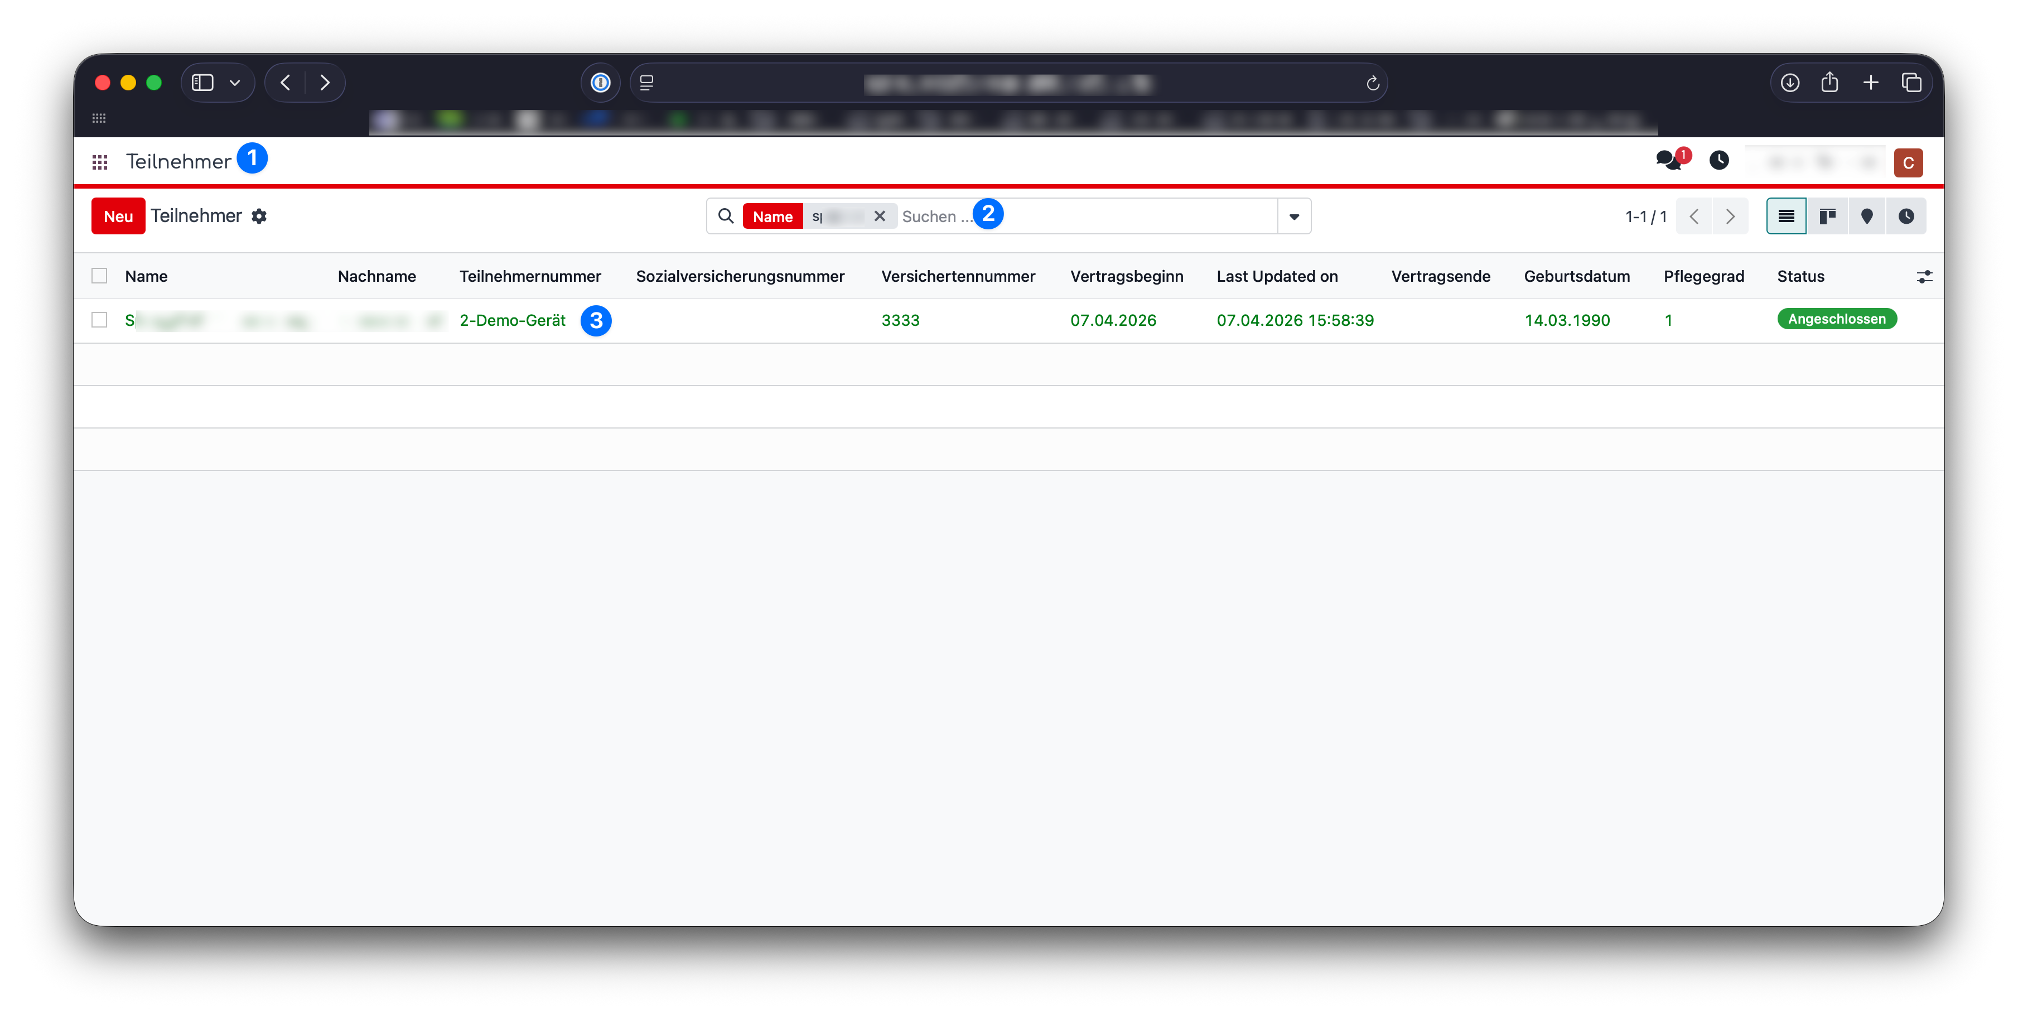Viewport: 2018px width, 1020px height.
Task: Sort by Nachname column header
Action: (377, 276)
